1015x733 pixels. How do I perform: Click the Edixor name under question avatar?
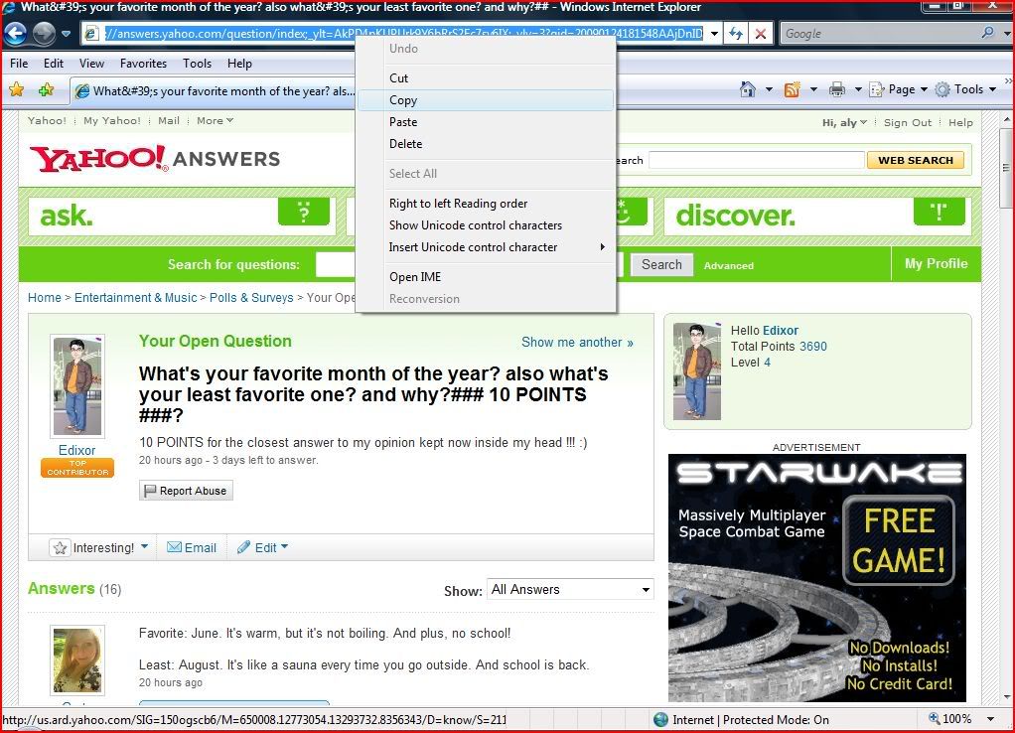(x=77, y=450)
